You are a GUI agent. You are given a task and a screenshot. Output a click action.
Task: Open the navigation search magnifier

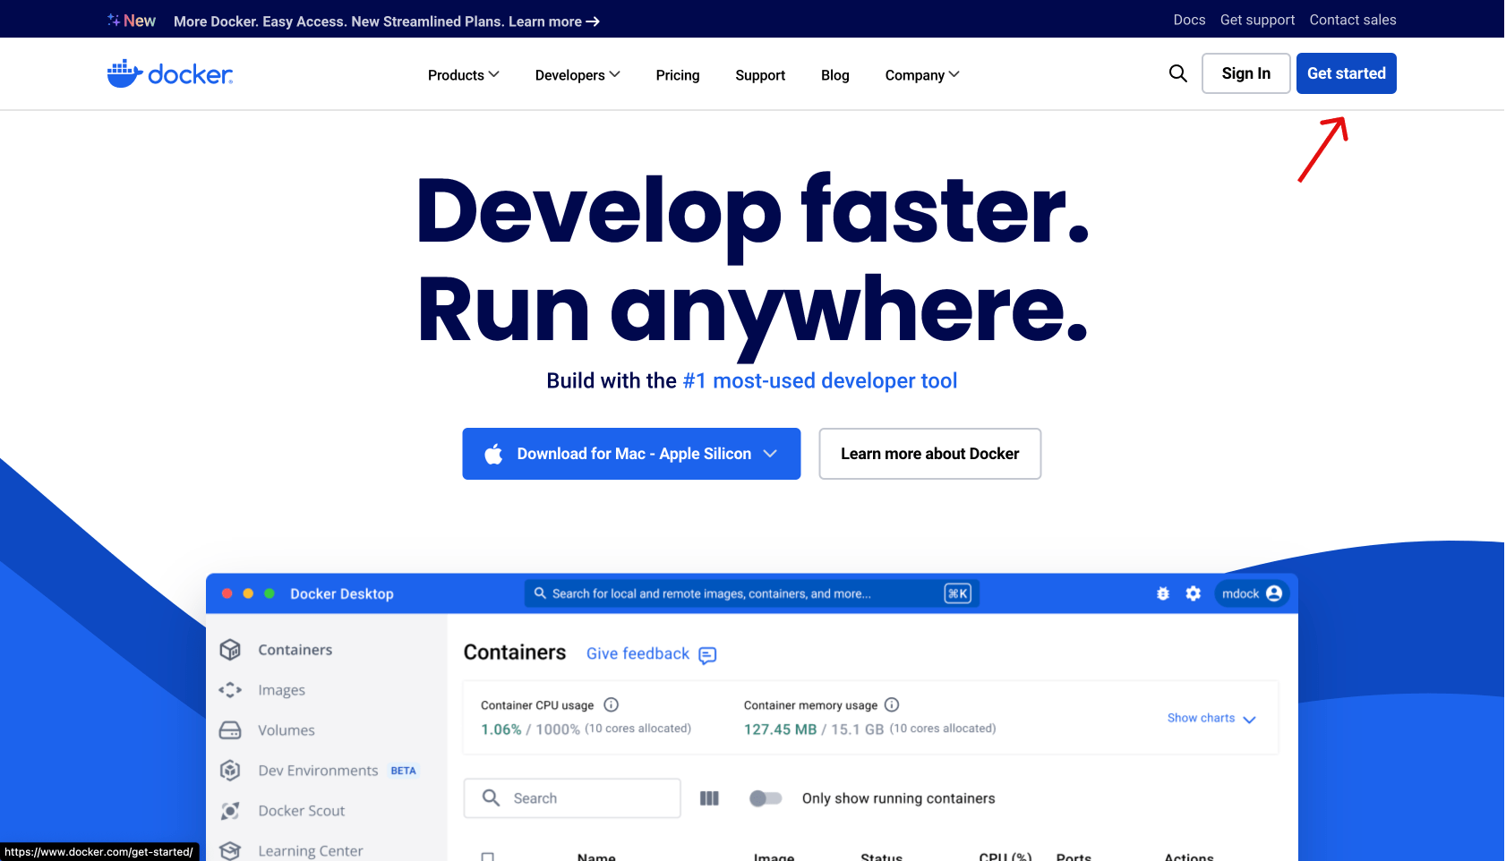[1177, 73]
